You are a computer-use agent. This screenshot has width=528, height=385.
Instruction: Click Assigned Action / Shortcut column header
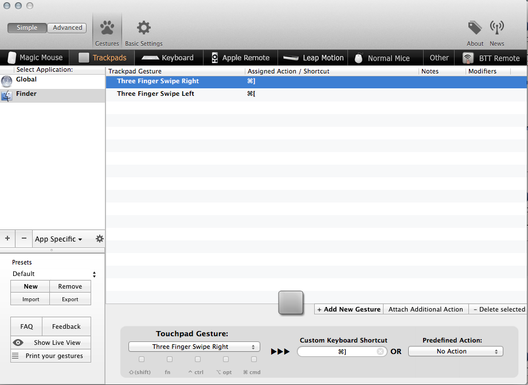332,71
